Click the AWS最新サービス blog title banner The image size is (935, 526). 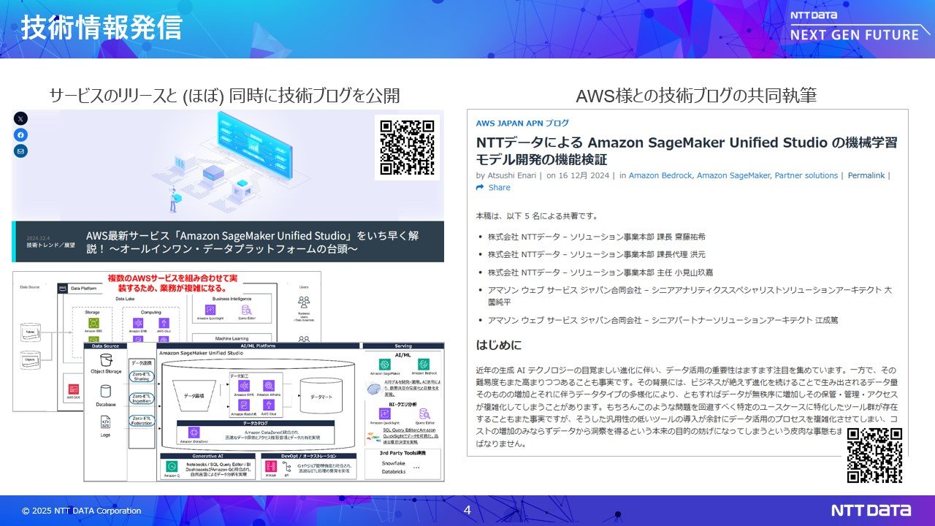pyautogui.click(x=228, y=242)
